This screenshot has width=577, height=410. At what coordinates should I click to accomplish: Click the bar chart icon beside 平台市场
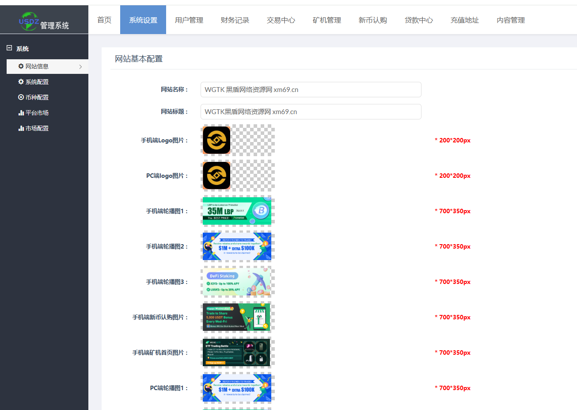21,113
